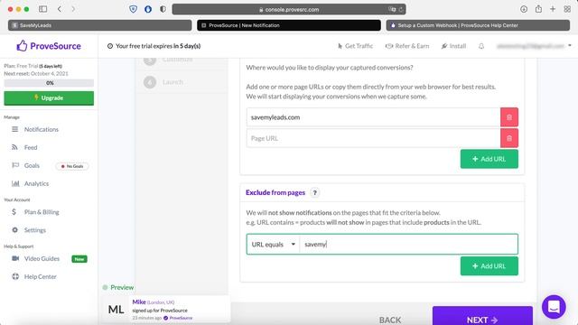
Task: Open Safari downloads icon
Action: 524,9
